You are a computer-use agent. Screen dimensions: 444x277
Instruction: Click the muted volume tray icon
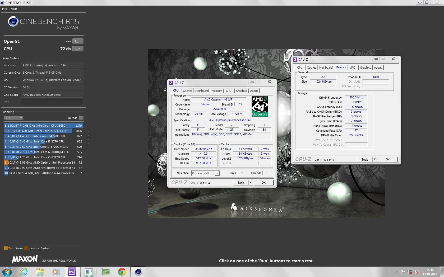416,272
